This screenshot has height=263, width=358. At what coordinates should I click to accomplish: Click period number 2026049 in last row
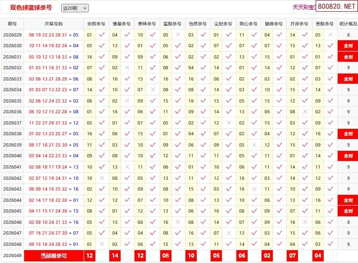coord(12,255)
